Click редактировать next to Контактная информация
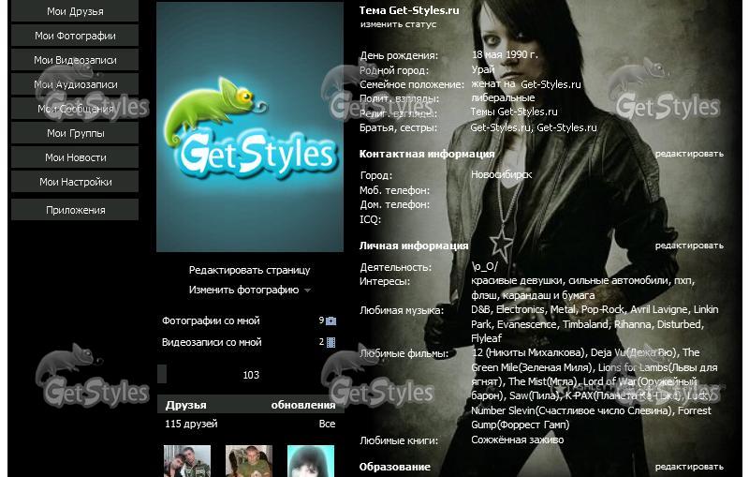Screen dimensions: 749x477 coord(689,154)
